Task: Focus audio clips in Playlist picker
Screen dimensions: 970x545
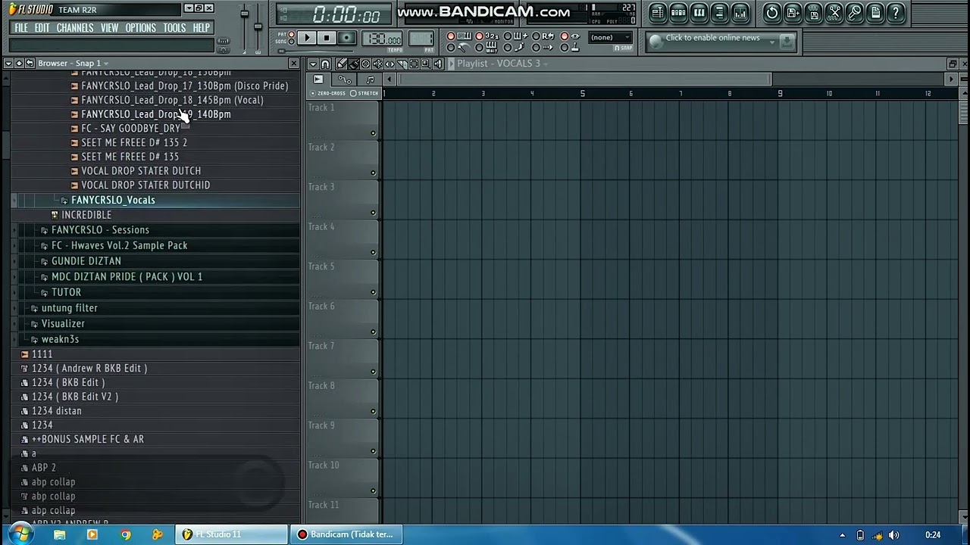Action: pos(318,79)
